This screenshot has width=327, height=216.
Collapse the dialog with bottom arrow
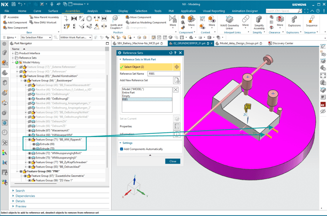(150, 155)
